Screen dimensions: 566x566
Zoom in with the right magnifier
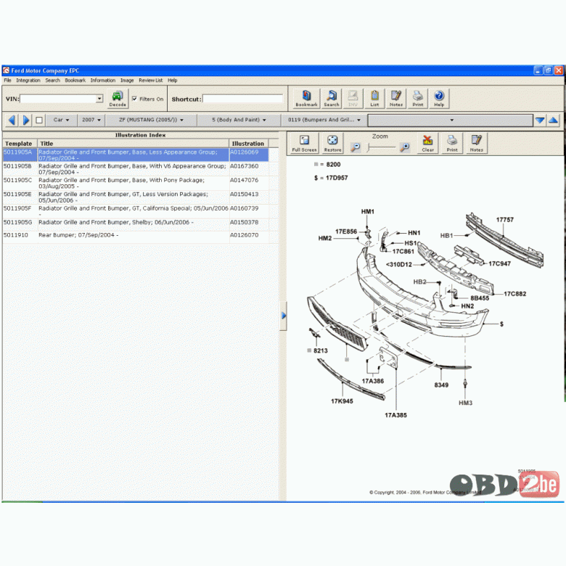pos(405,147)
